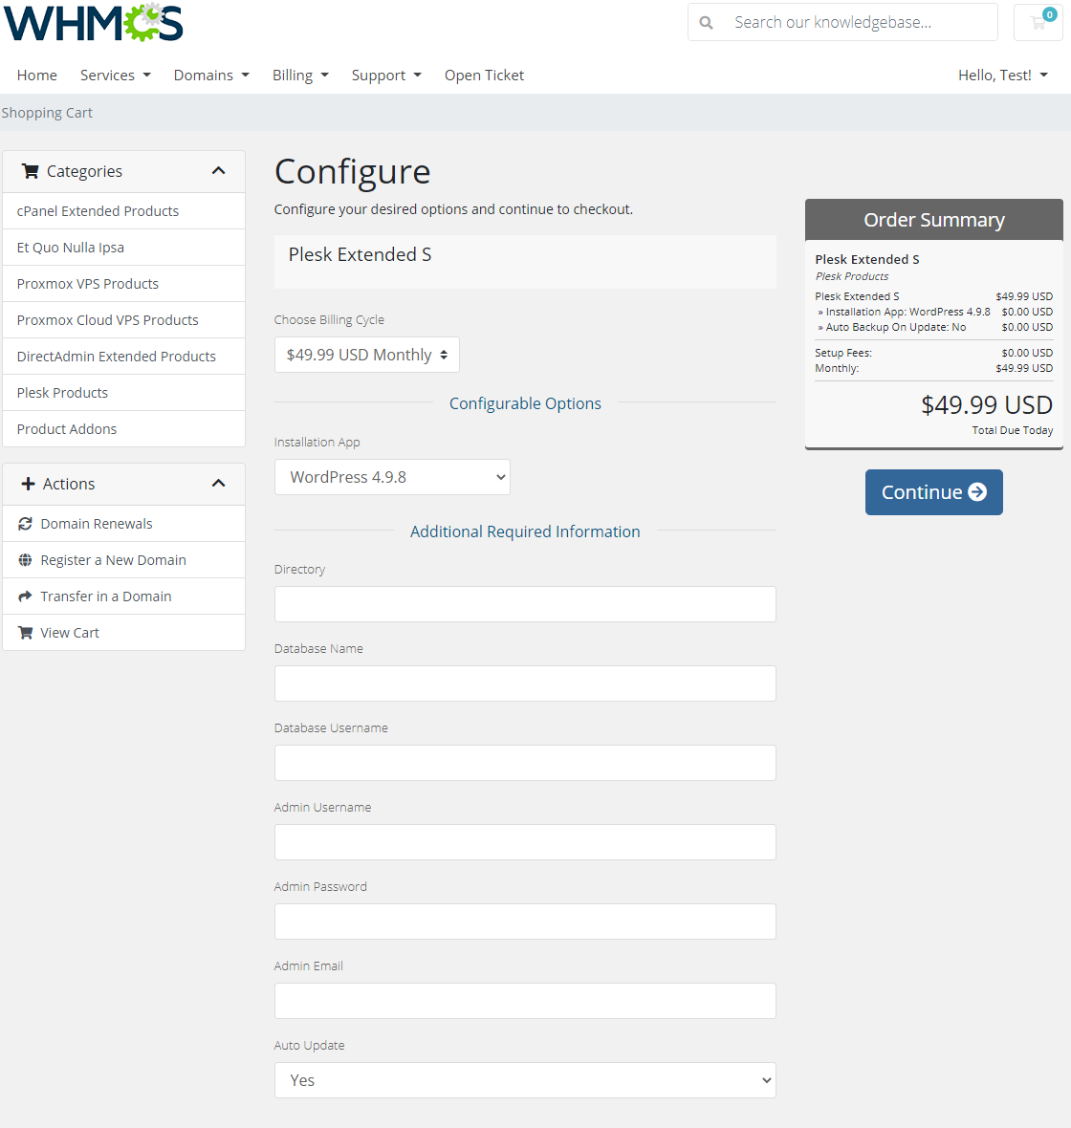Image resolution: width=1071 pixels, height=1128 pixels.
Task: Select Plesk Products category
Action: pos(123,393)
